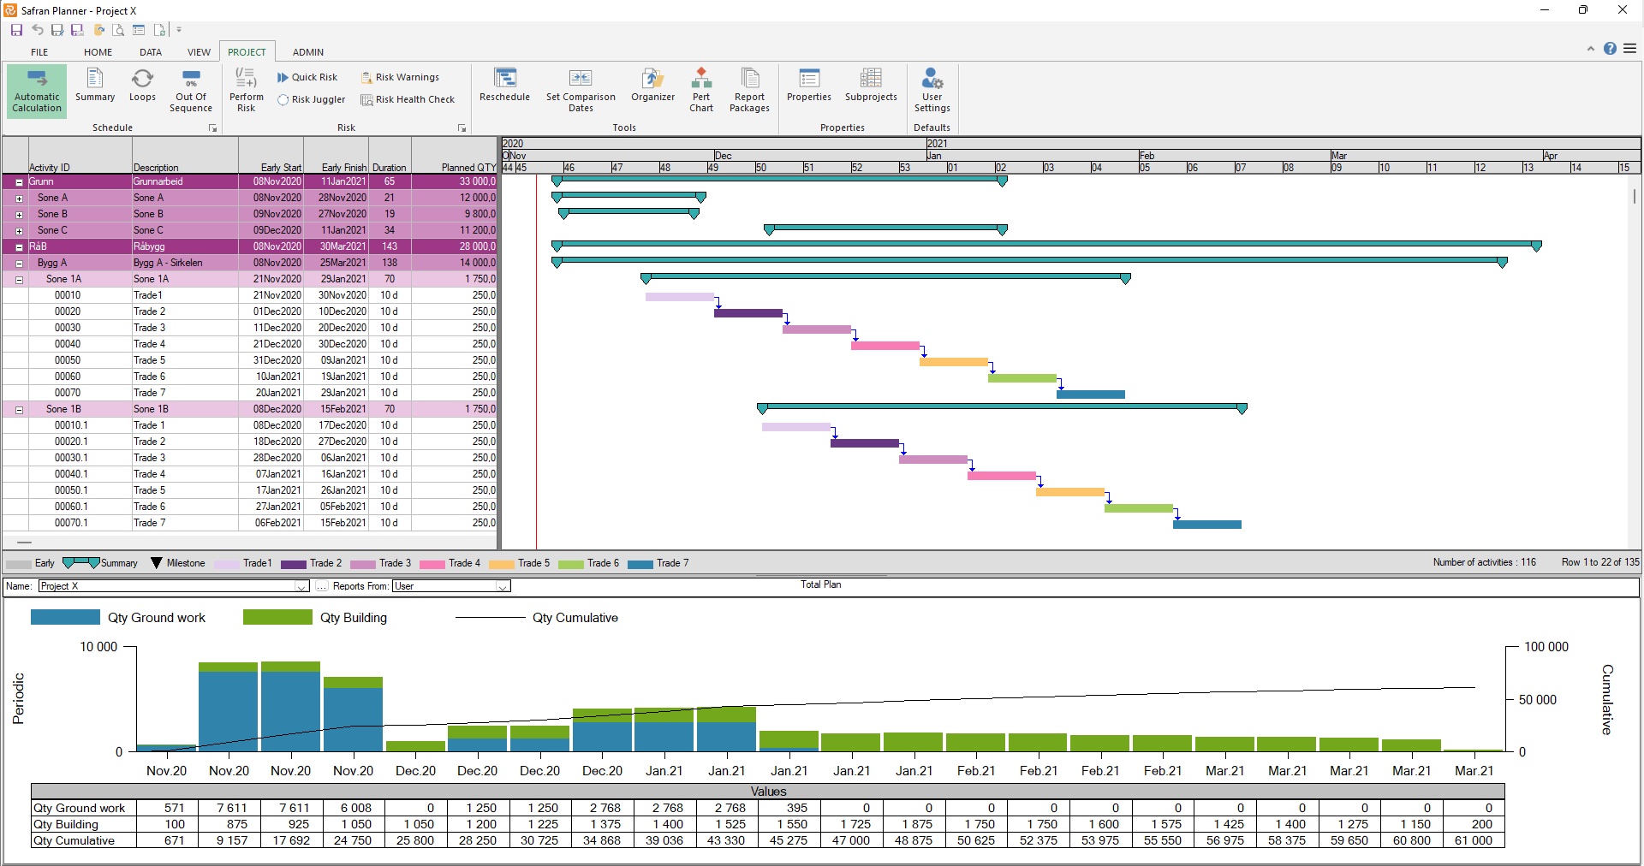Viewport: 1644px width, 866px height.
Task: Open Risk Health Check
Action: pos(408,99)
